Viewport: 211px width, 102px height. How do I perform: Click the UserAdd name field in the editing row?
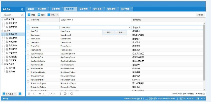tap(44, 28)
